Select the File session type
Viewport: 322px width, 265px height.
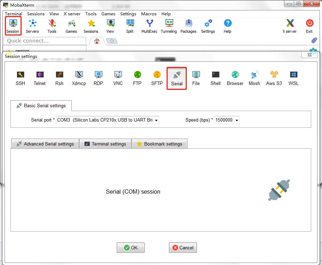pos(196,78)
